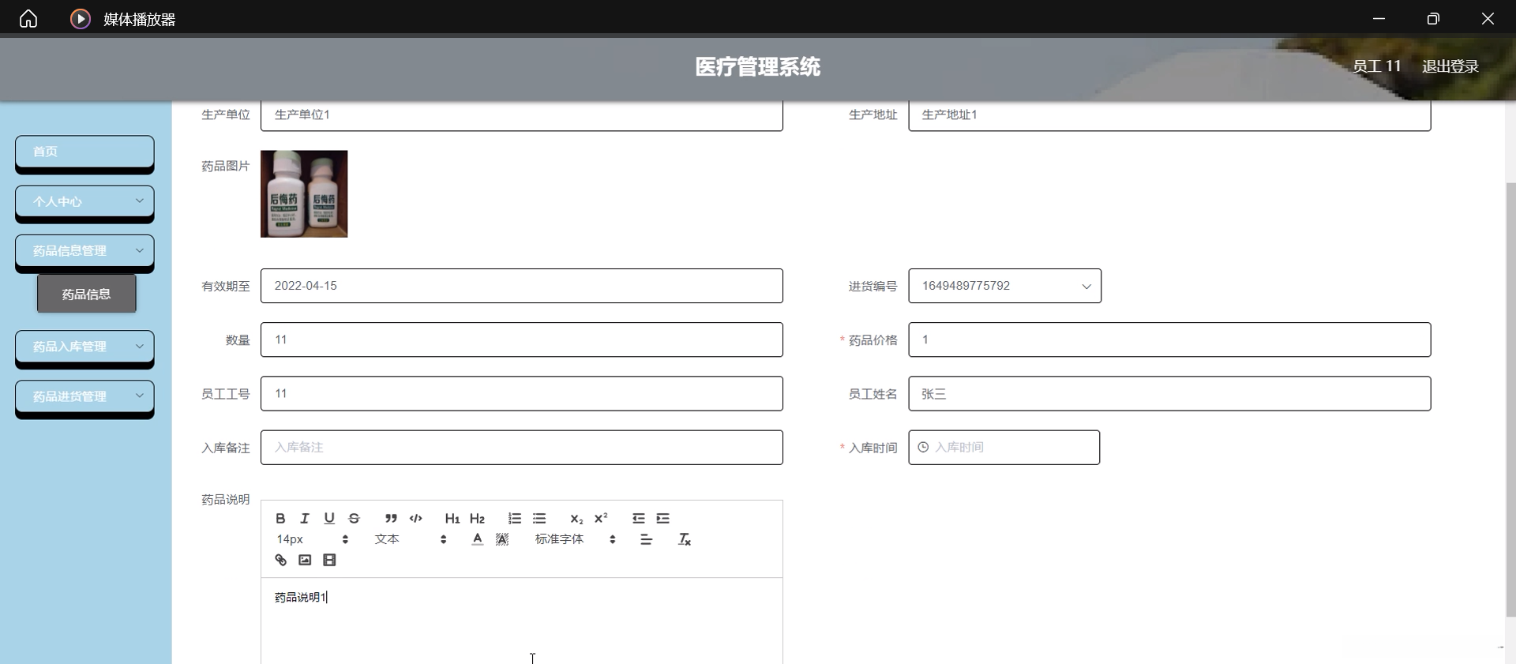Focus the 药品价格 input field

click(x=1169, y=340)
